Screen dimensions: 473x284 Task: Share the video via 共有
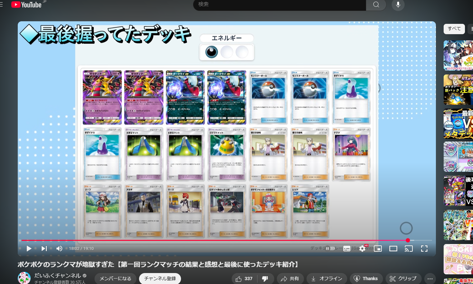pos(290,279)
